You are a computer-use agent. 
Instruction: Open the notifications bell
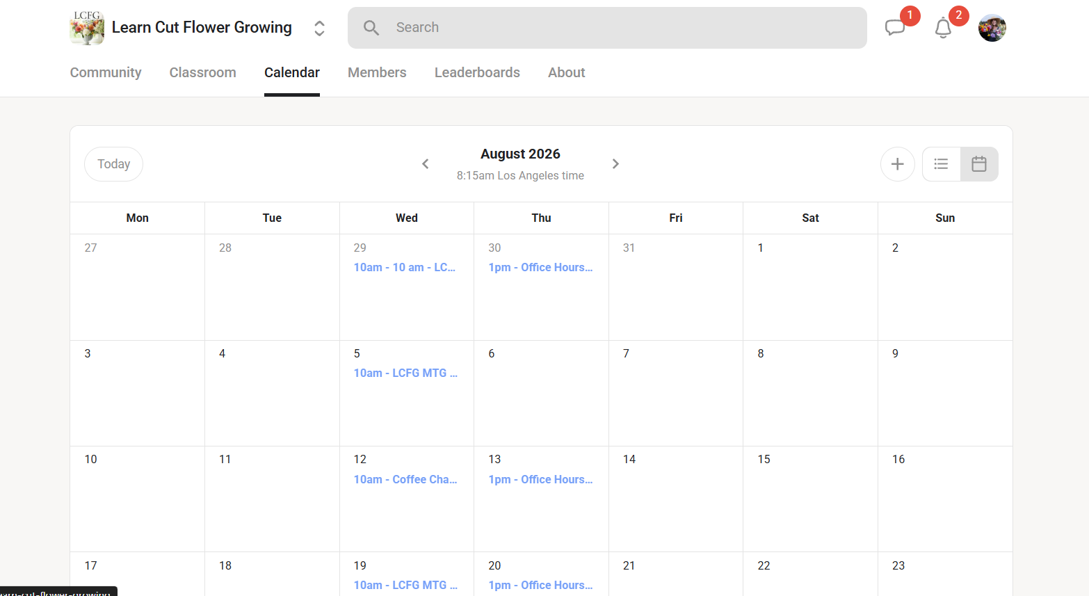(x=943, y=28)
